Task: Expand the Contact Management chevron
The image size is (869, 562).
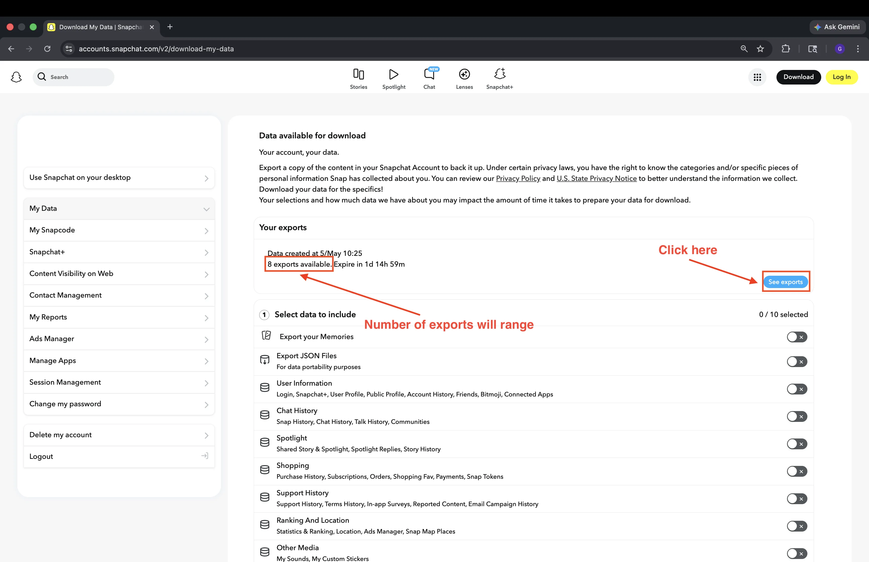Action: (x=206, y=296)
